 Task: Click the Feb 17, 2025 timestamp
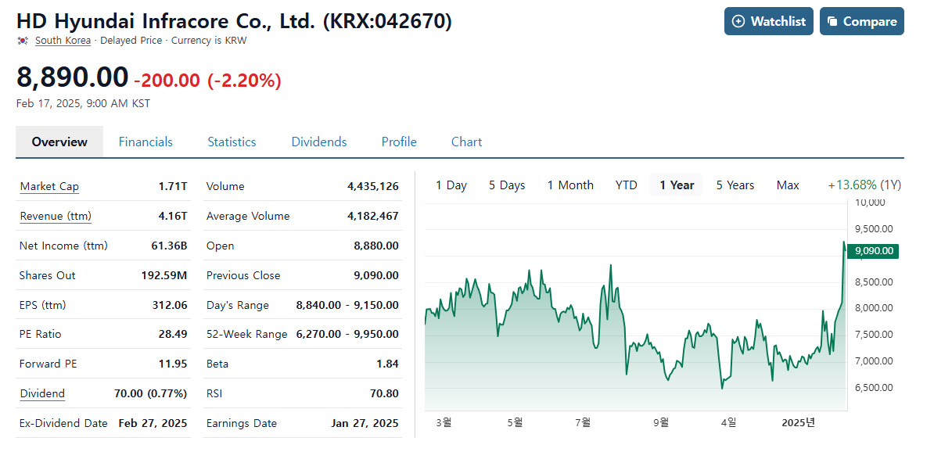click(84, 104)
